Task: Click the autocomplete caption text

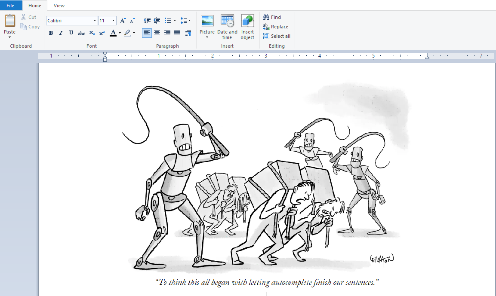Action: (267, 282)
